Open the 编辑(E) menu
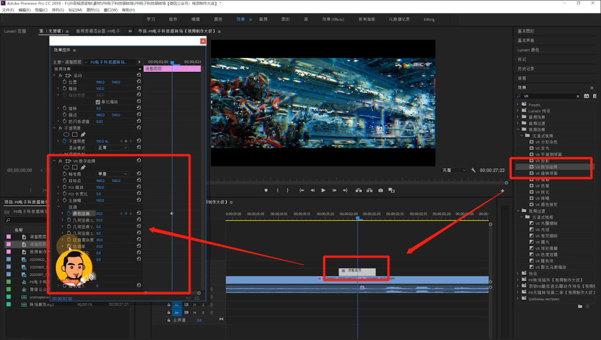Image resolution: width=601 pixels, height=340 pixels. 24,10
